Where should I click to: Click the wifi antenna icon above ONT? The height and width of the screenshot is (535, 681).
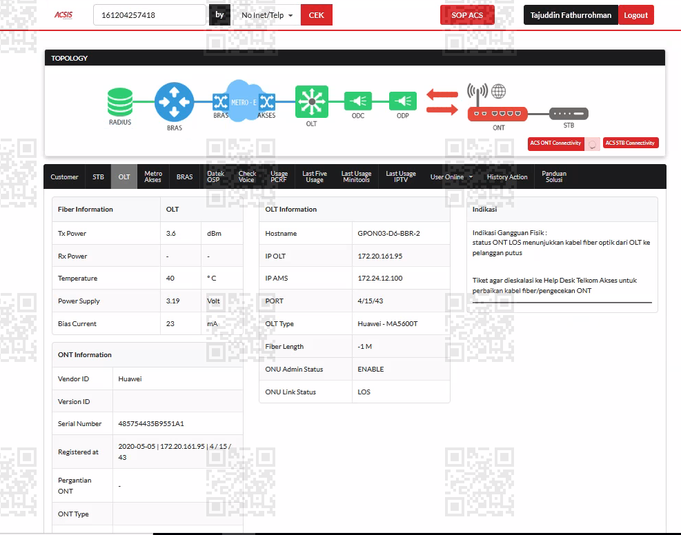pyautogui.click(x=477, y=94)
